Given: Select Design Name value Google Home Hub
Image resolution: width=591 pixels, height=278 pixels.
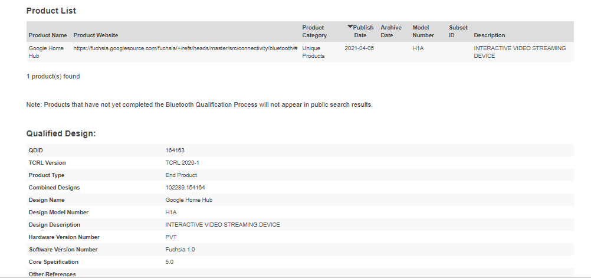Looking at the screenshot, I should (x=189, y=200).
